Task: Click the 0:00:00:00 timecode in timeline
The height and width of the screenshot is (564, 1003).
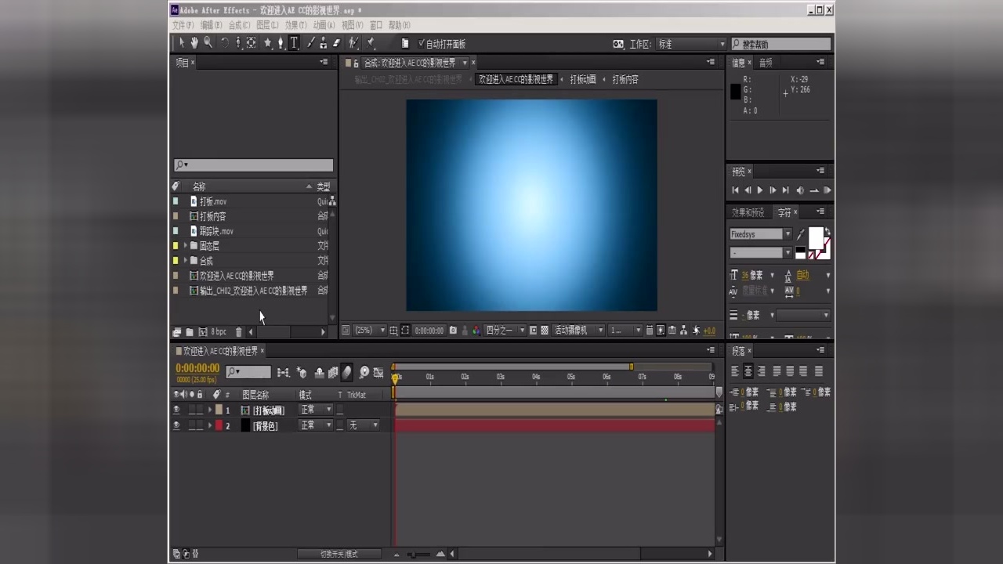Action: pyautogui.click(x=197, y=368)
